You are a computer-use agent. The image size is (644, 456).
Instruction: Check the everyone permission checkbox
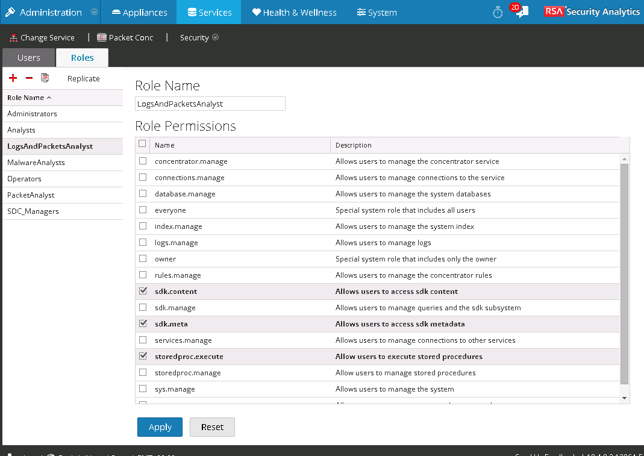(143, 210)
